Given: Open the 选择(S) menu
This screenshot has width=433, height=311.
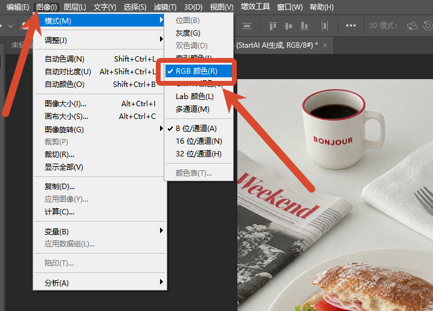Looking at the screenshot, I should click(135, 7).
